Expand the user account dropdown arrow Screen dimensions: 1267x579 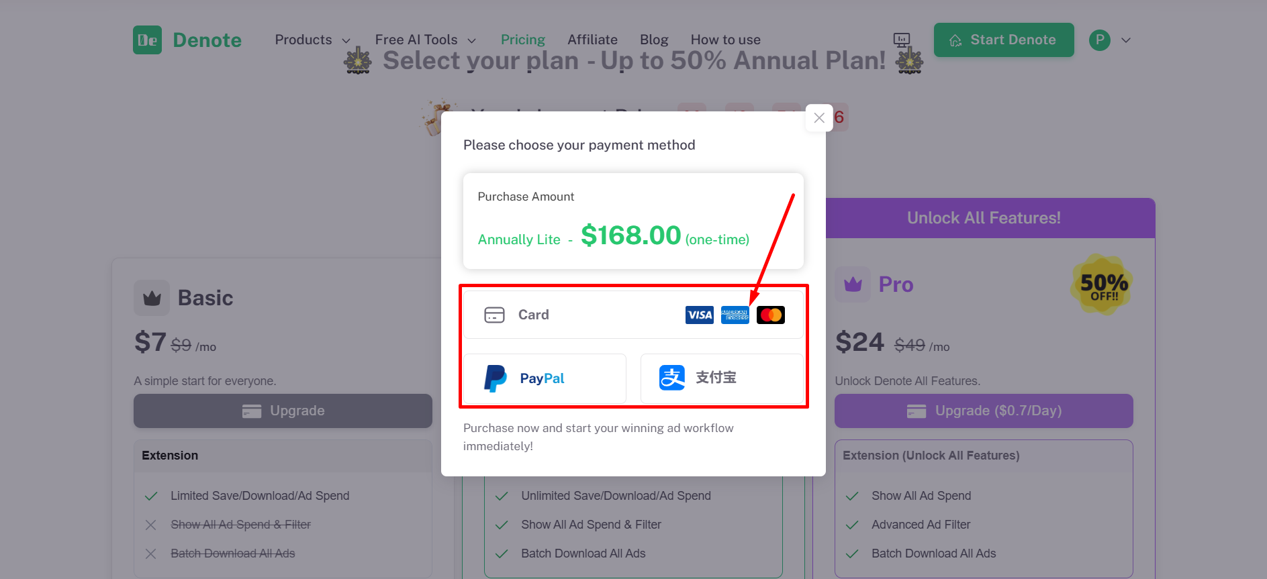[x=1126, y=40]
